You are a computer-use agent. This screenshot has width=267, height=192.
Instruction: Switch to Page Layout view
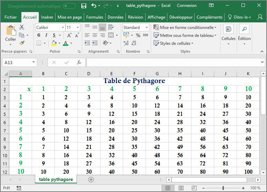181,188
